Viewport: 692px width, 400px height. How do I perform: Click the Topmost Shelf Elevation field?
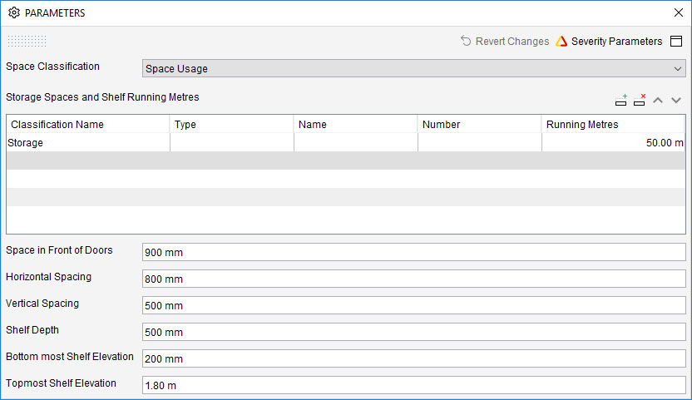[413, 385]
